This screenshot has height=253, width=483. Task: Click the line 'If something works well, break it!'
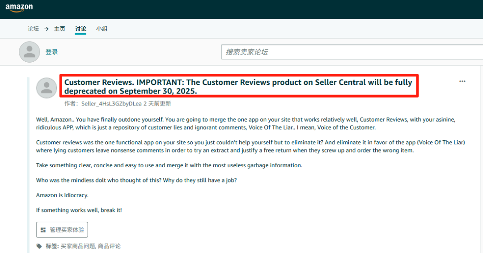pyautogui.click(x=79, y=210)
